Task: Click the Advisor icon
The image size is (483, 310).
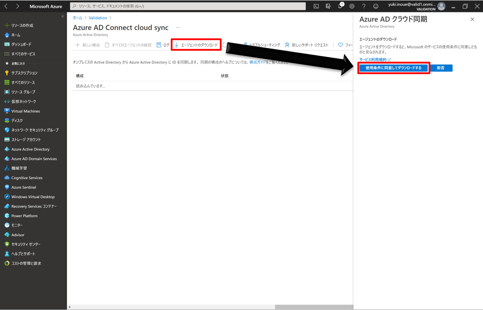Action: [x=7, y=235]
